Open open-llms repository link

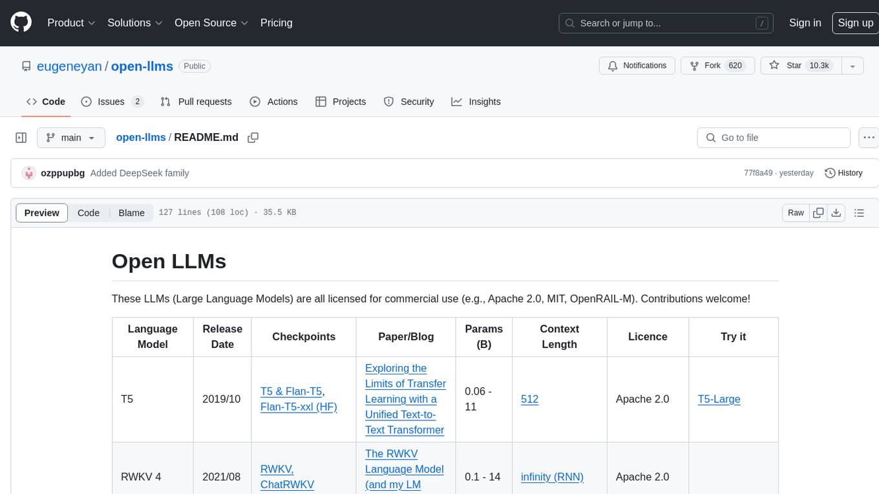[x=142, y=66]
